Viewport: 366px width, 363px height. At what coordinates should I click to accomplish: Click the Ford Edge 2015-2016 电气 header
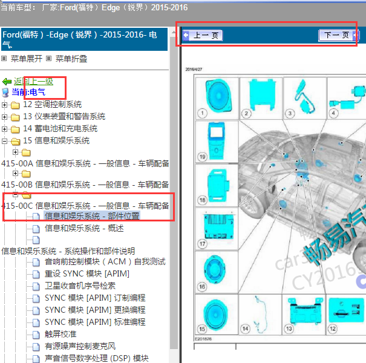tap(84, 39)
